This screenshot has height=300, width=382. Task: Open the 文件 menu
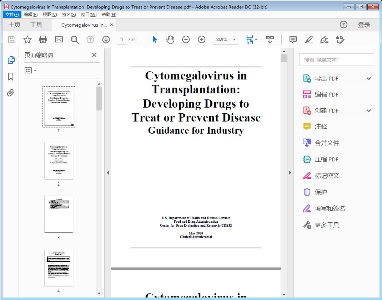[x=12, y=14]
